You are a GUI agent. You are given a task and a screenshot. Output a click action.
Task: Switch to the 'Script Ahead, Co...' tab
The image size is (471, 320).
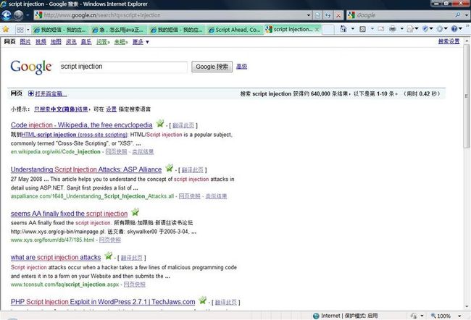[x=236, y=30]
